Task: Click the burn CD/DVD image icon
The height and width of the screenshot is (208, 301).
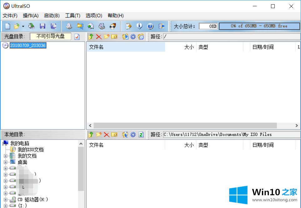Action: click(x=113, y=26)
